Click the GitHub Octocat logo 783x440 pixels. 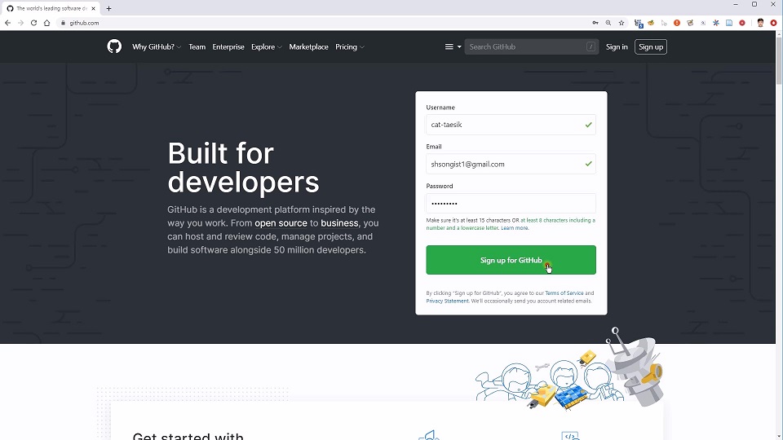point(114,46)
